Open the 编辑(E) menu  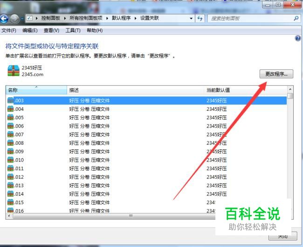pyautogui.click(x=30, y=30)
